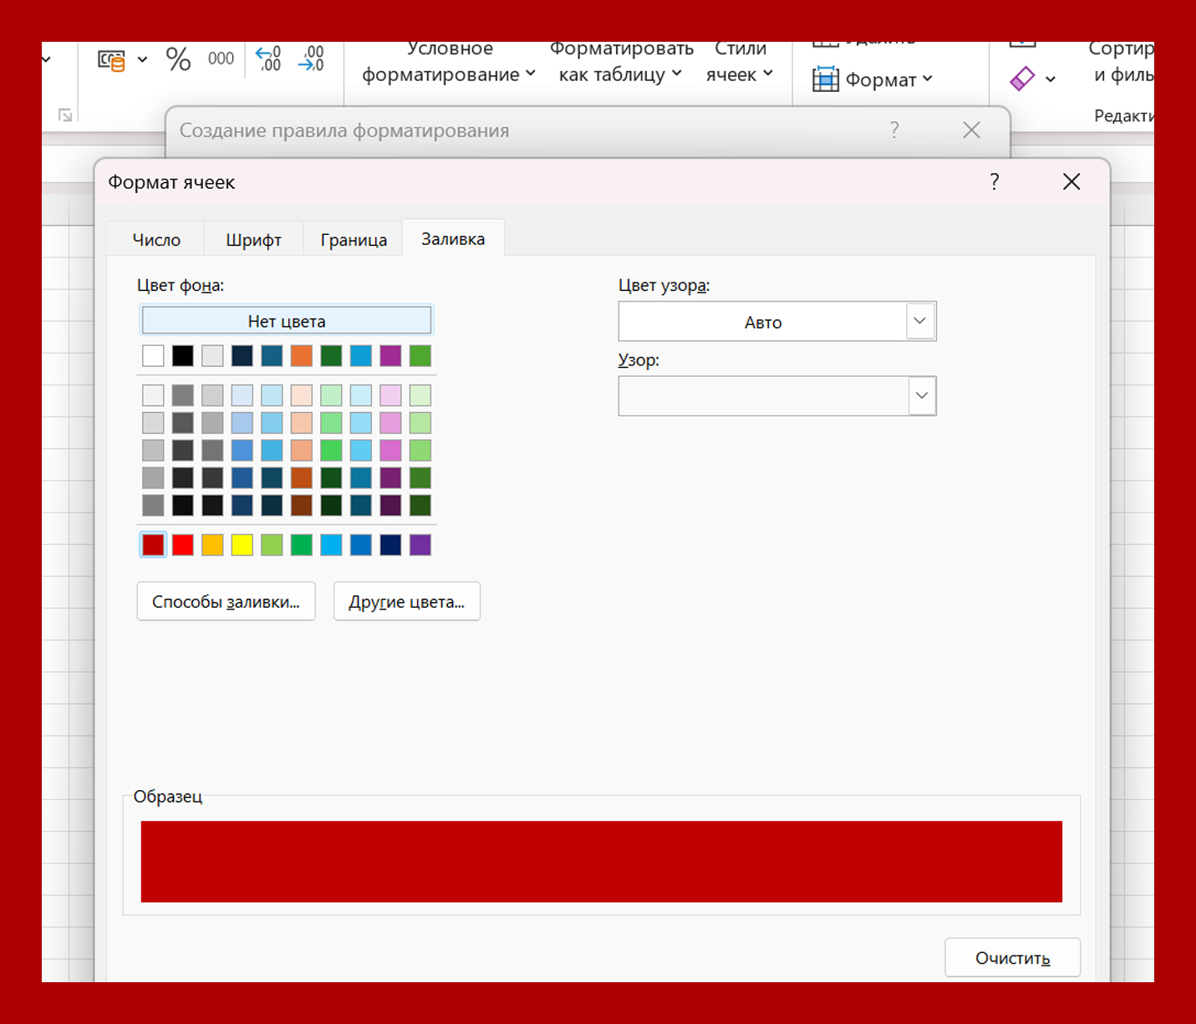Select the Заливка tab

pos(453,238)
